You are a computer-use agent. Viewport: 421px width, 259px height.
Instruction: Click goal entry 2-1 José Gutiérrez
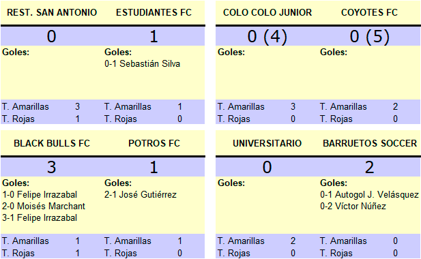141,195
